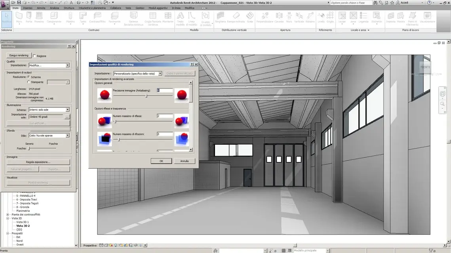Select Vista 3D 1 in project browser
The height and width of the screenshot is (253, 451).
[x=23, y=222]
